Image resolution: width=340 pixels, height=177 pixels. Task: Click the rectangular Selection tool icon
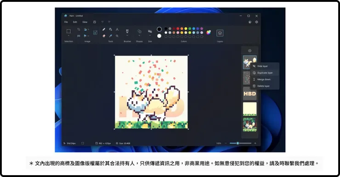pos(68,31)
